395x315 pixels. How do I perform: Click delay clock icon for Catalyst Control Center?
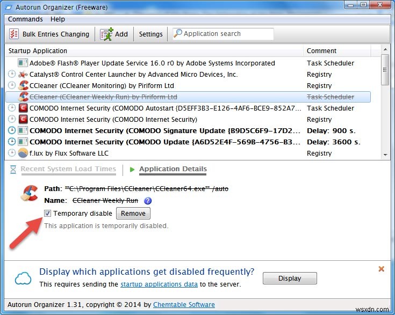pos(12,74)
